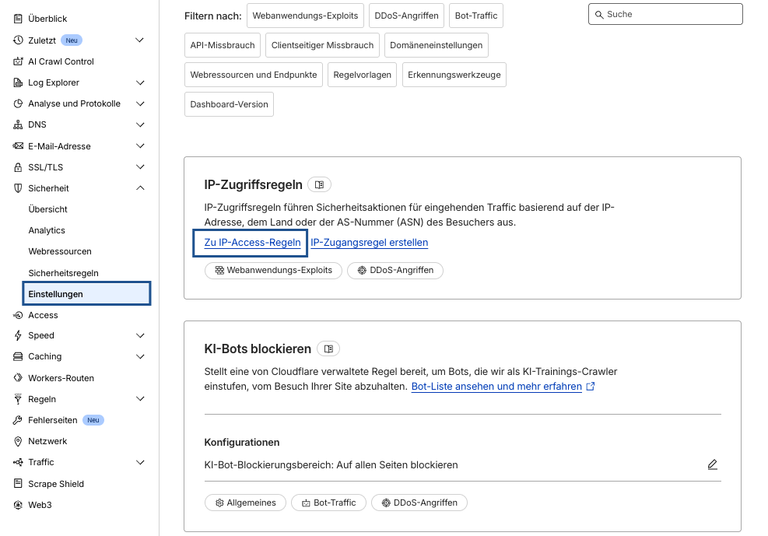
Task: Filter by Clientseitiger Missbrauch
Action: 322,45
